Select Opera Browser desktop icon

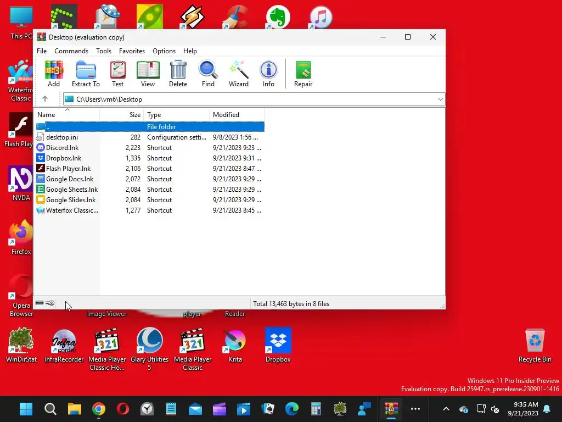21,296
